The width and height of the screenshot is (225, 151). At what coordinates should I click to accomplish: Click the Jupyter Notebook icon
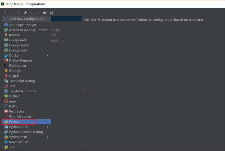[x=6, y=91]
